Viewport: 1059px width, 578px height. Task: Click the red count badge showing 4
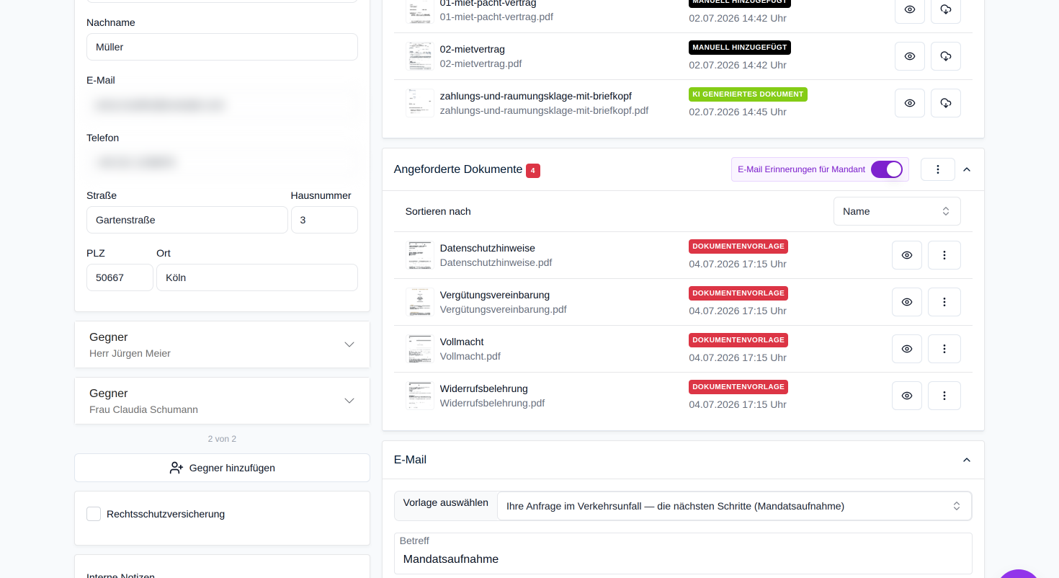pyautogui.click(x=533, y=171)
